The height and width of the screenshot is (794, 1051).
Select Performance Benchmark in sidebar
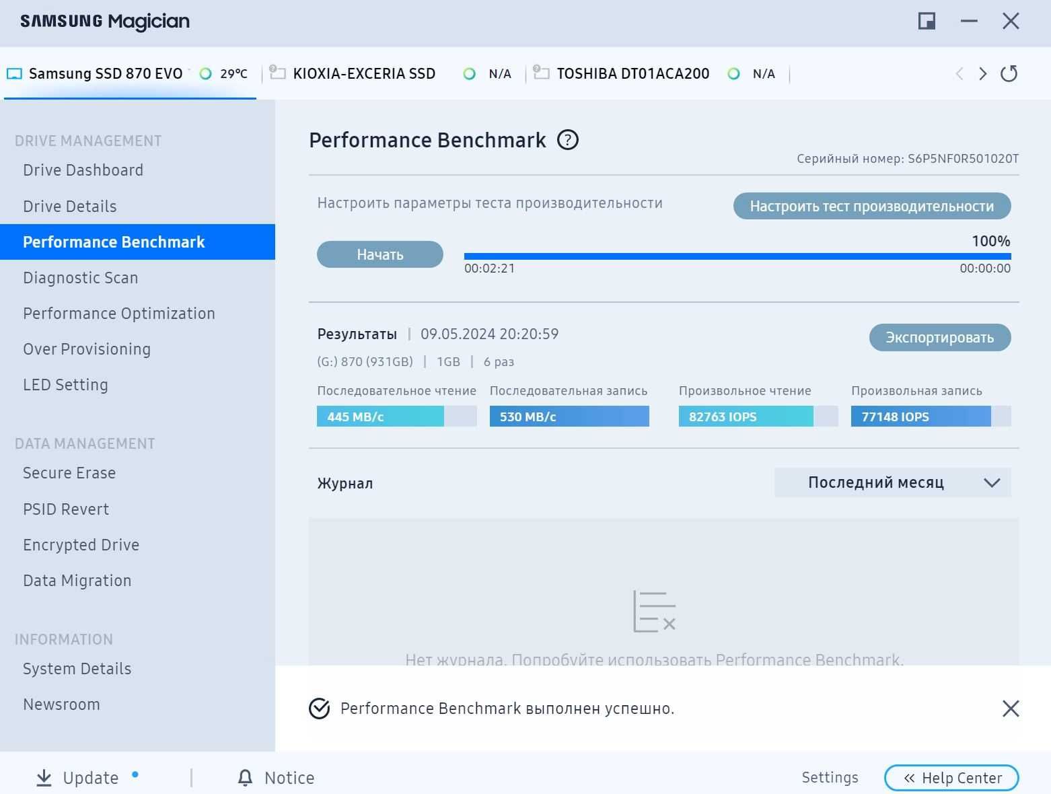point(137,242)
